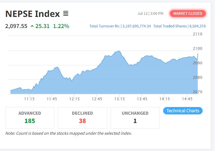Click the Total Traded Shares value
The height and width of the screenshot is (151, 215).
pyautogui.click(x=197, y=26)
